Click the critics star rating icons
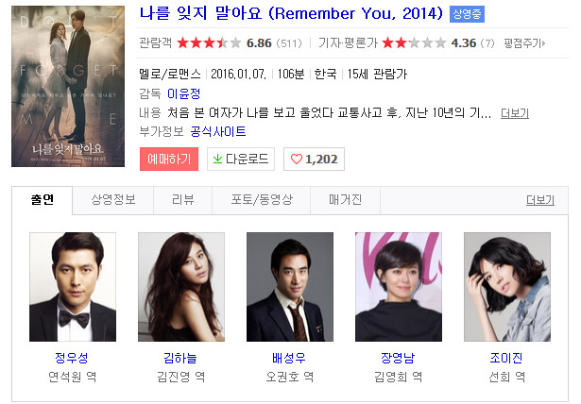 click(415, 43)
